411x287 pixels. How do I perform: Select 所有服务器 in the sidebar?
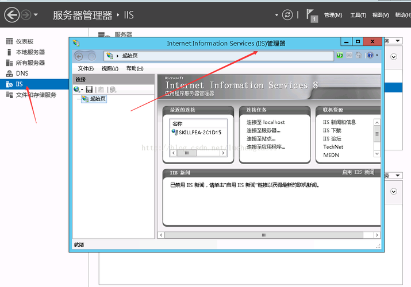click(x=30, y=63)
